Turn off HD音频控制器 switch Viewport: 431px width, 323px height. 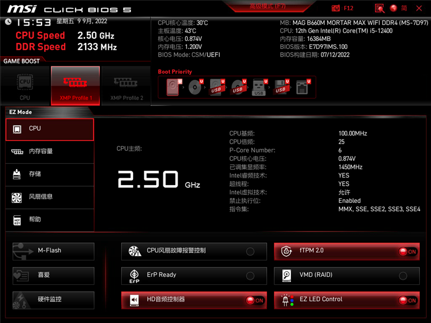coord(255,300)
